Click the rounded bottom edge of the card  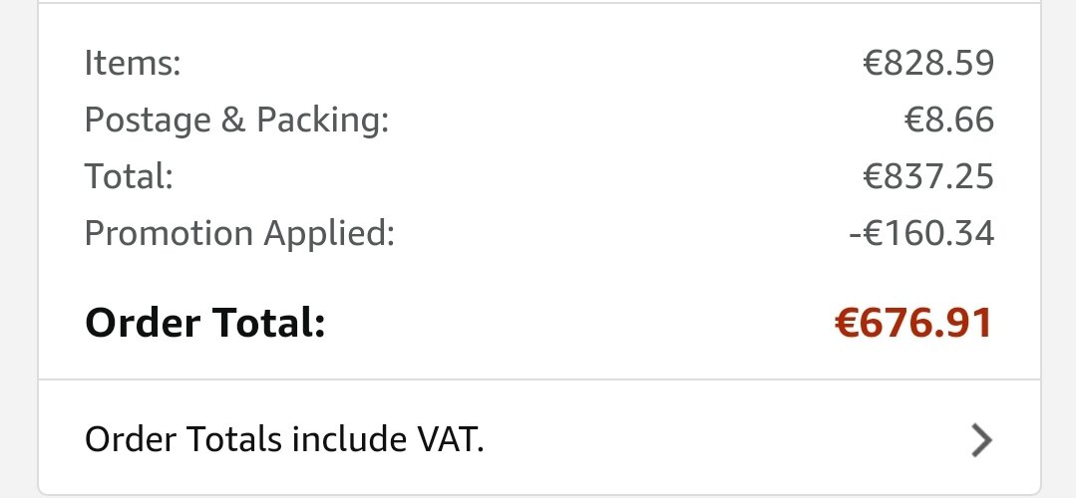[539, 494]
